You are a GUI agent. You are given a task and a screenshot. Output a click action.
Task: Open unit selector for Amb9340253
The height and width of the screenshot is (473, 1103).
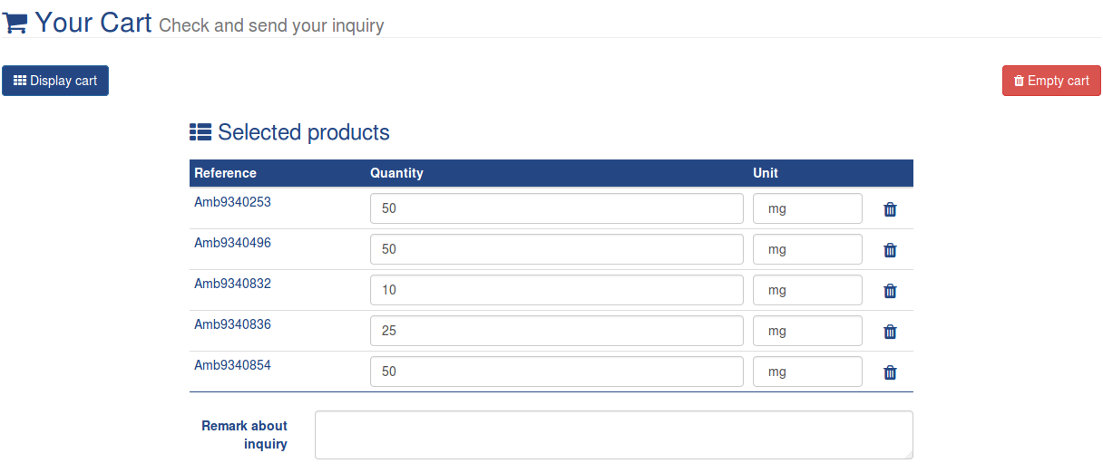pos(807,208)
